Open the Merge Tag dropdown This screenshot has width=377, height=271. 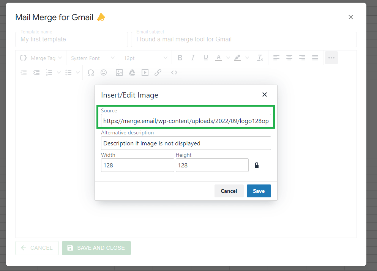coord(41,58)
